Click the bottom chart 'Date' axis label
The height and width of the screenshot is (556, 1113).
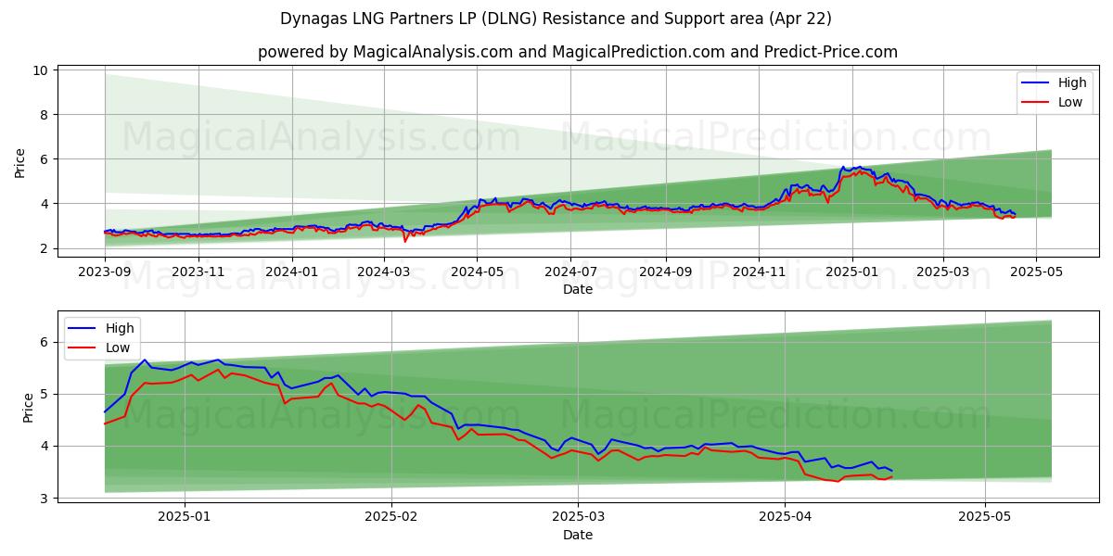pyautogui.click(x=577, y=535)
